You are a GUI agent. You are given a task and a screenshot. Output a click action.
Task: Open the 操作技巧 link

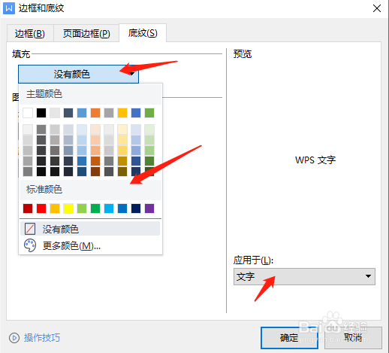pyautogui.click(x=42, y=338)
